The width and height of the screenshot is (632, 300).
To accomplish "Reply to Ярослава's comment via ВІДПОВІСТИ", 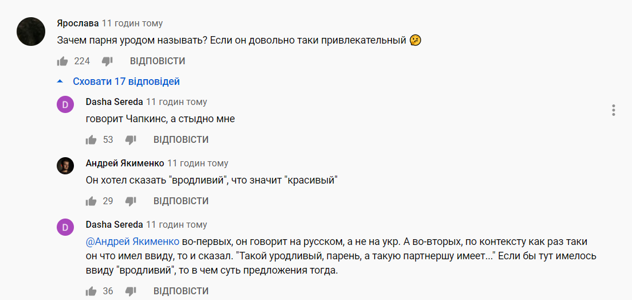I will 158,61.
